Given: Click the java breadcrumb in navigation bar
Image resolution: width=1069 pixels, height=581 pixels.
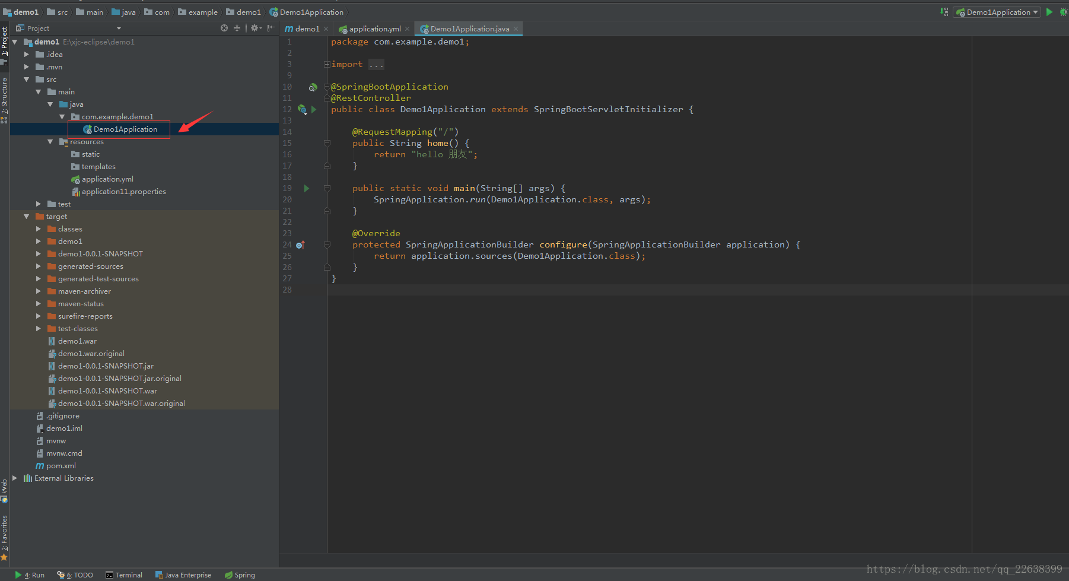Looking at the screenshot, I should tap(124, 12).
